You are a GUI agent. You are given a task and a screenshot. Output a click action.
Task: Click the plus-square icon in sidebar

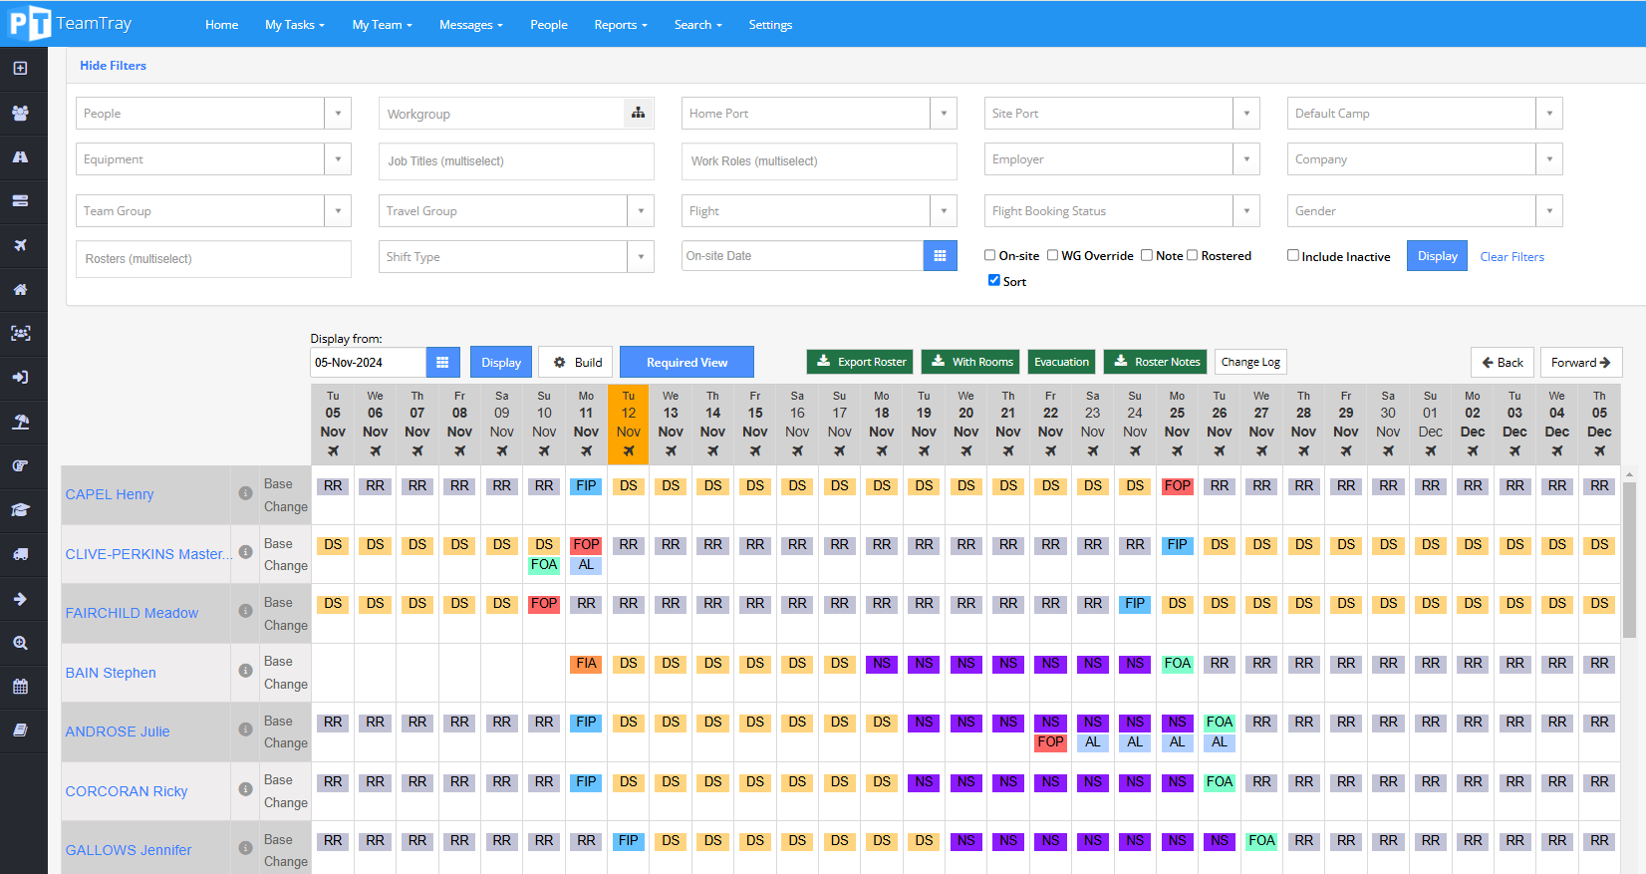pos(20,69)
